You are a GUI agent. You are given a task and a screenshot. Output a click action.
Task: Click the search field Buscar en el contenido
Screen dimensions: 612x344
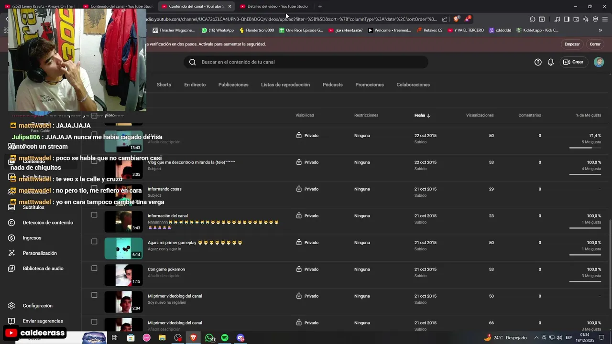click(x=306, y=62)
